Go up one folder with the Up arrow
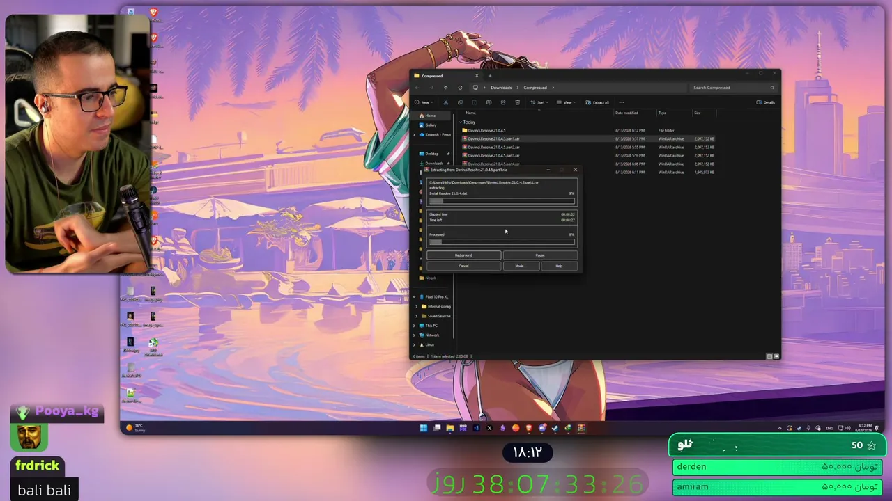Image resolution: width=892 pixels, height=501 pixels. (446, 88)
